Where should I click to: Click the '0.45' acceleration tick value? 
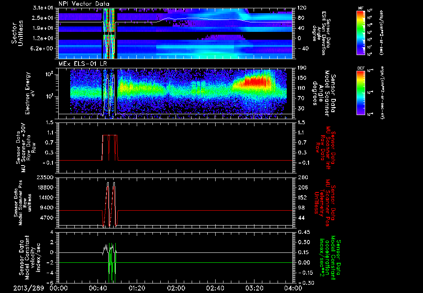click(304, 233)
